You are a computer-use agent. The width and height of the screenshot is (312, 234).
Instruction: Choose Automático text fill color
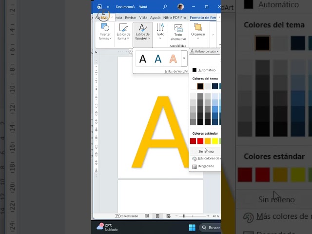205,70
